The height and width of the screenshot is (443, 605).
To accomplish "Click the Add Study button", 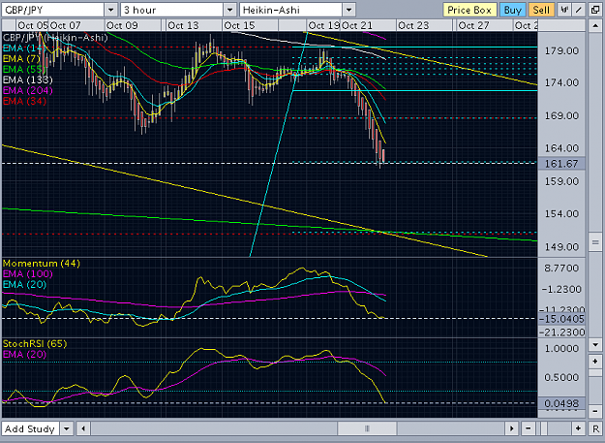I will point(30,428).
